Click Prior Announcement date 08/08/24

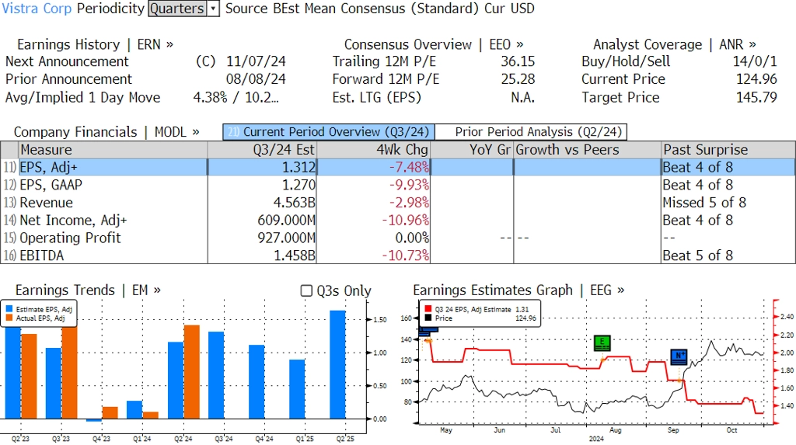(x=256, y=79)
